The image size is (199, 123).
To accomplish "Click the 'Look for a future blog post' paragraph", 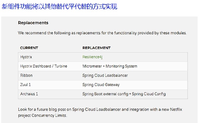I will tap(100, 112).
